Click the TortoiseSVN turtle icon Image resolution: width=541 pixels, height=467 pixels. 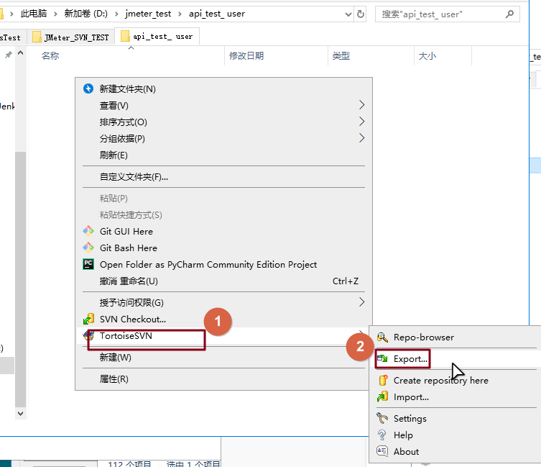click(88, 335)
